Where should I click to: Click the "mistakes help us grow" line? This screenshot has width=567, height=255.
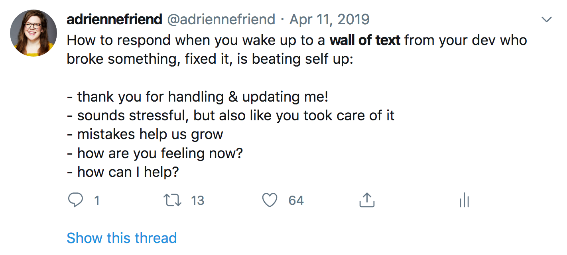(145, 134)
